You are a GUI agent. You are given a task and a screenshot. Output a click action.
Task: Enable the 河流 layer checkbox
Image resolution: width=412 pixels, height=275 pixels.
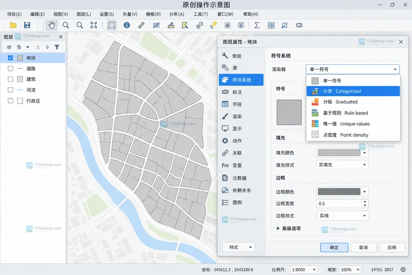10,90
